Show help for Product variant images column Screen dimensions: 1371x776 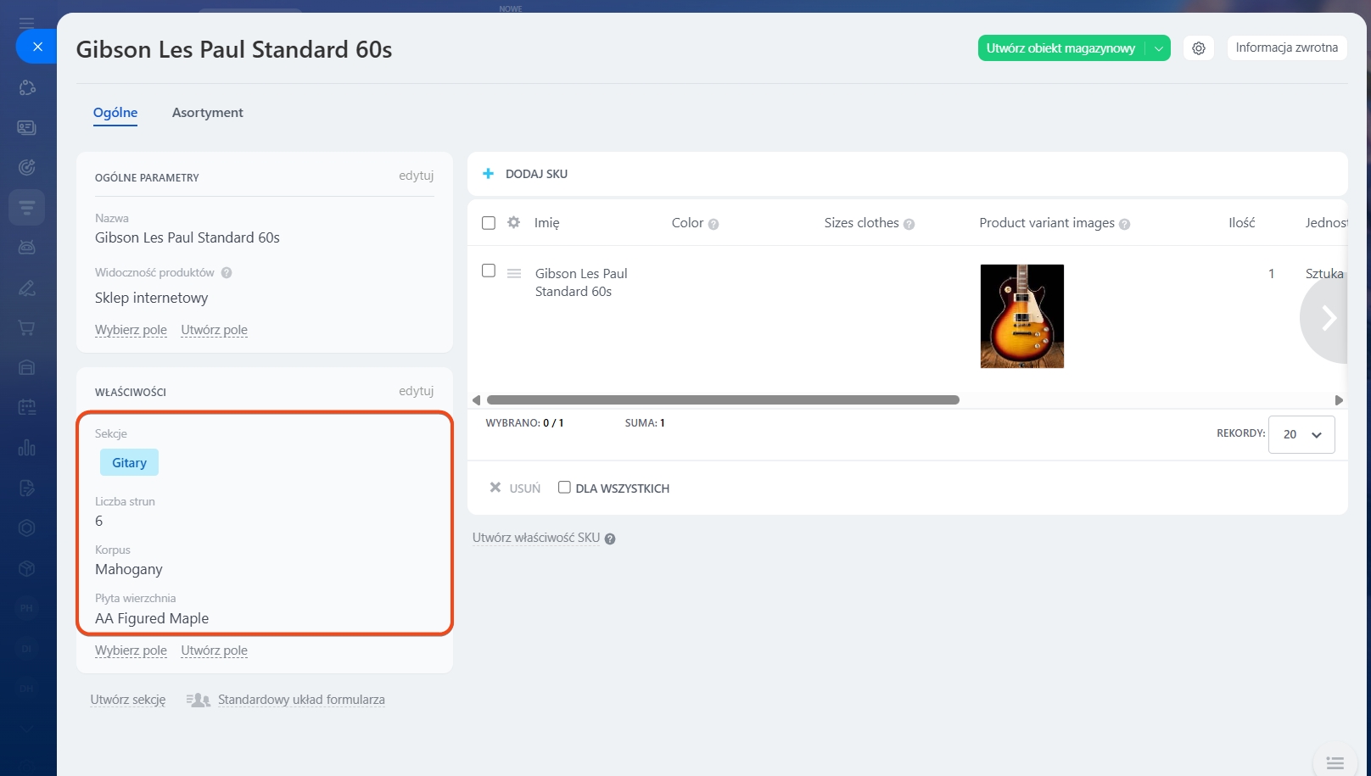pyautogui.click(x=1125, y=224)
